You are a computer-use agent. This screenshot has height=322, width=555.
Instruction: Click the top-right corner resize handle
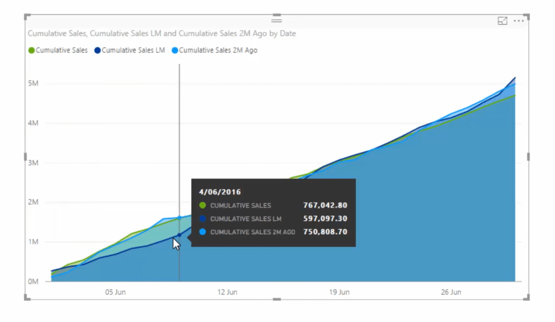point(527,16)
